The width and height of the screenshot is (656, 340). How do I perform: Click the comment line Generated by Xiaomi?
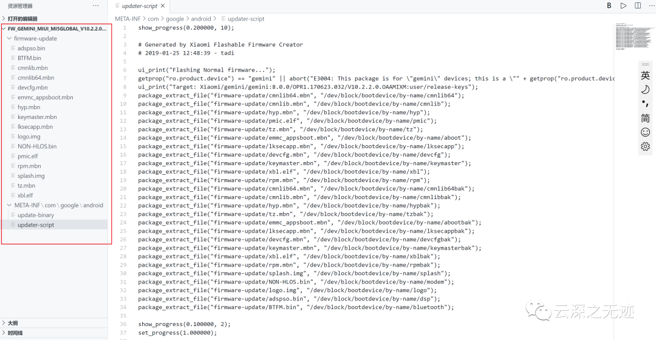220,44
